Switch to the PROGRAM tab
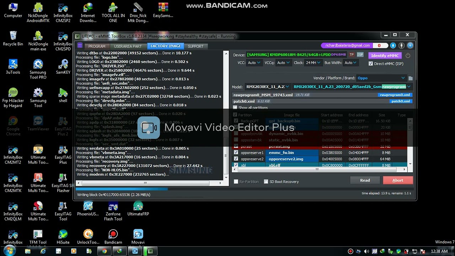Screen dimensions: 455x256 [x=97, y=46]
